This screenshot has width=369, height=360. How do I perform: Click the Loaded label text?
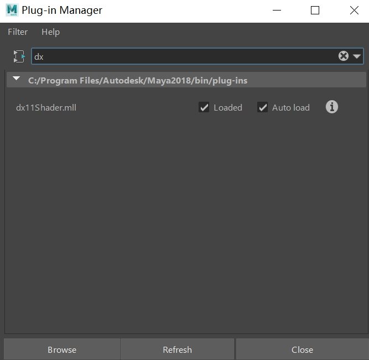click(x=228, y=107)
